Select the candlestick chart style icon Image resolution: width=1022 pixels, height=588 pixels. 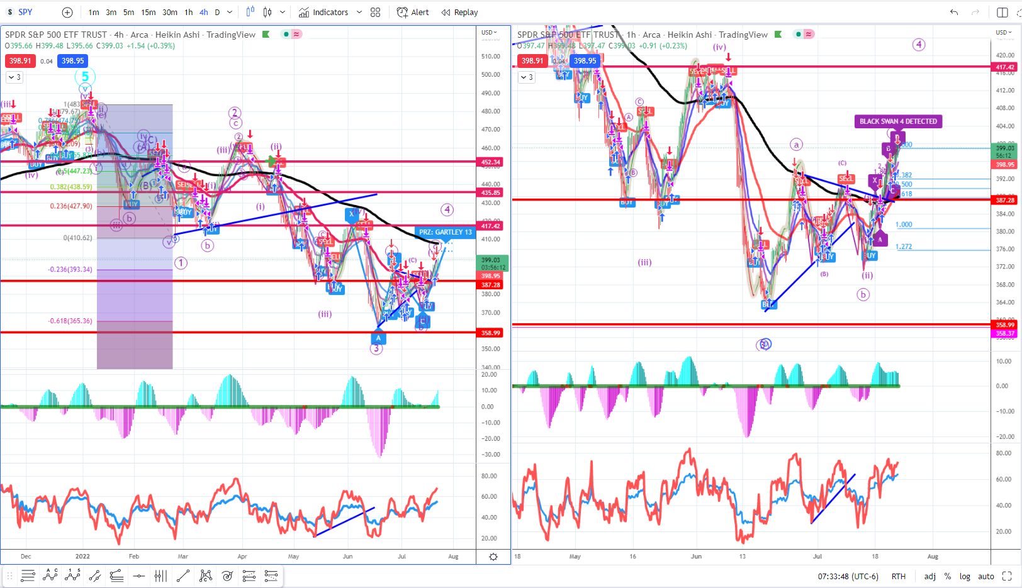point(267,12)
